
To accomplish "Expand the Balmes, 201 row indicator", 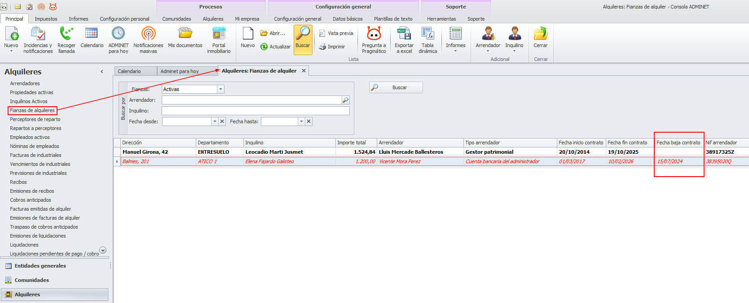I will click(x=117, y=161).
